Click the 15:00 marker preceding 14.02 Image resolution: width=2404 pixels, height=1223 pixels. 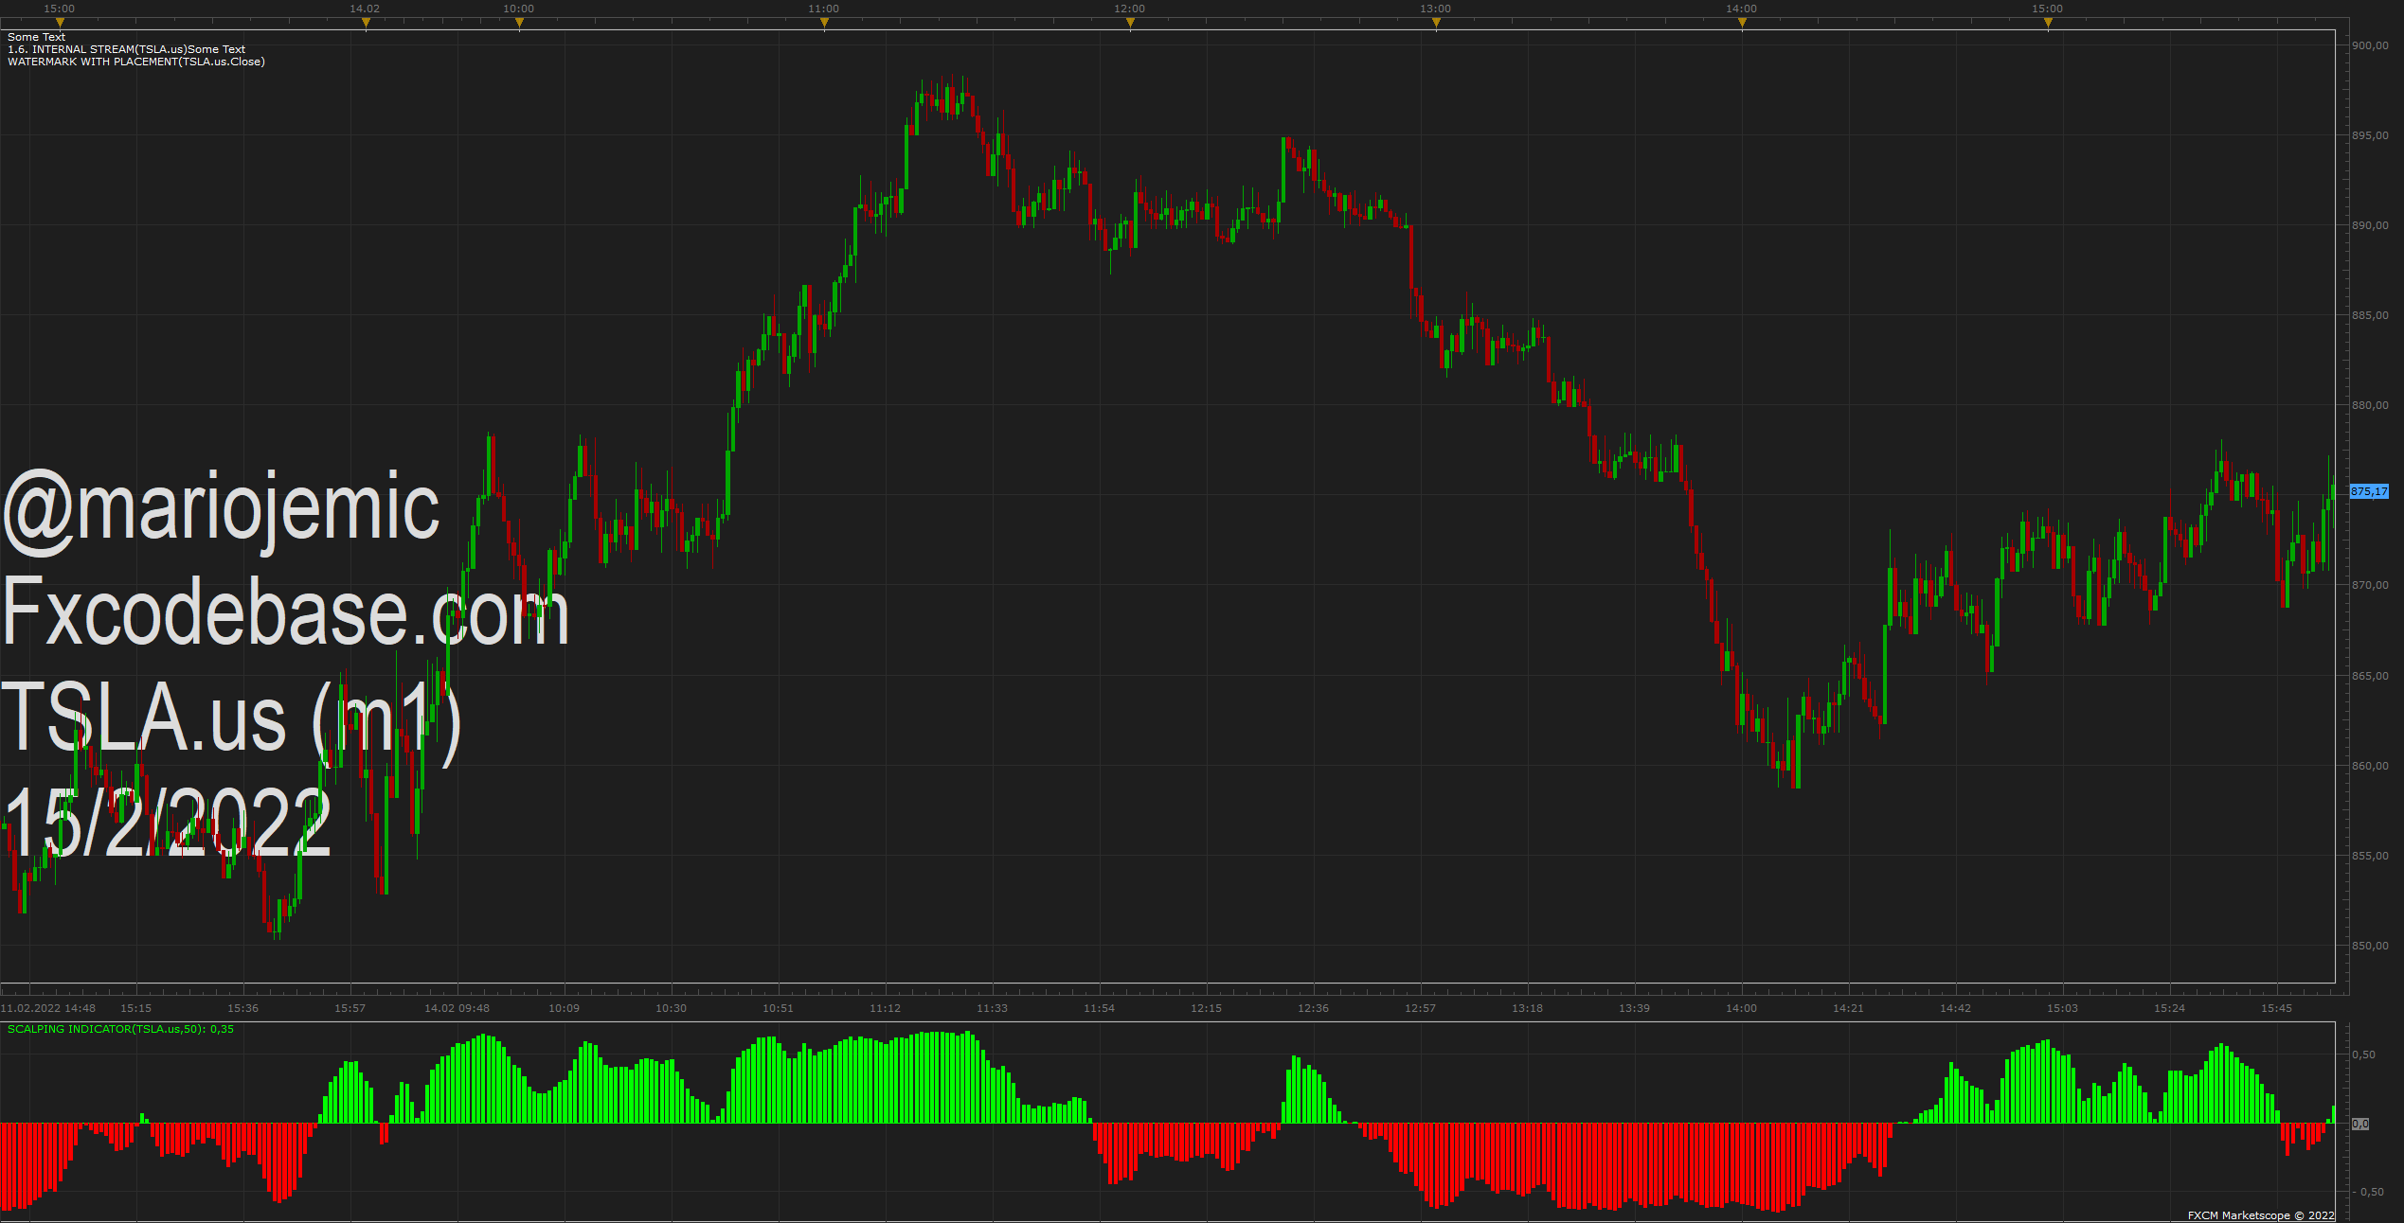60,24
